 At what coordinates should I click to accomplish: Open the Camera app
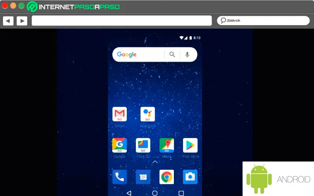[x=190, y=177]
